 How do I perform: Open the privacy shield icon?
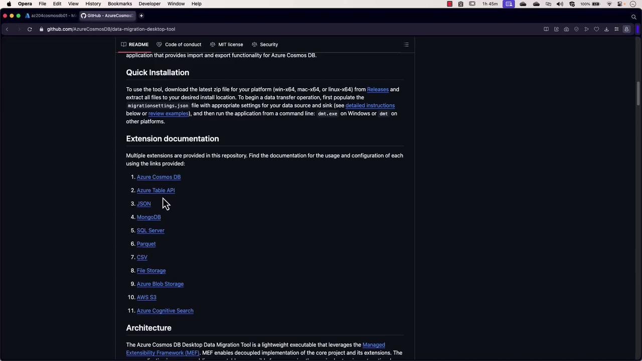[576, 29]
